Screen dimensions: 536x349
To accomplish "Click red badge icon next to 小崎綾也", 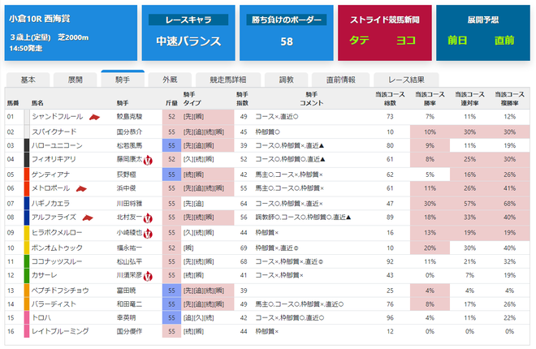I will pyautogui.click(x=148, y=233).
